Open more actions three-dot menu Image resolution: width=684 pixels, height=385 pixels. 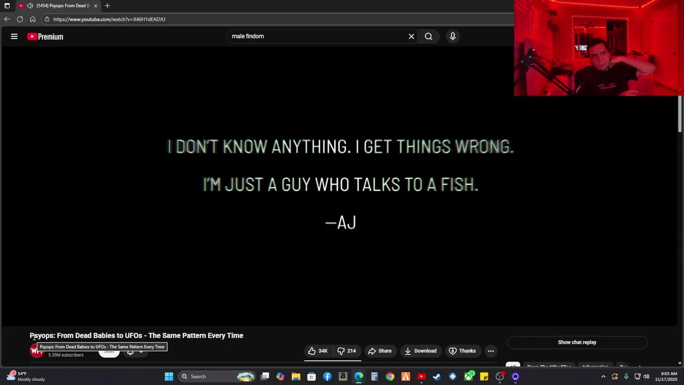[491, 351]
